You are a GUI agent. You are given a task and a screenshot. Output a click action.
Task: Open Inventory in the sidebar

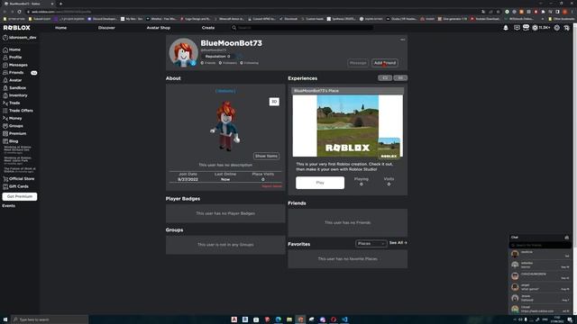pos(15,95)
